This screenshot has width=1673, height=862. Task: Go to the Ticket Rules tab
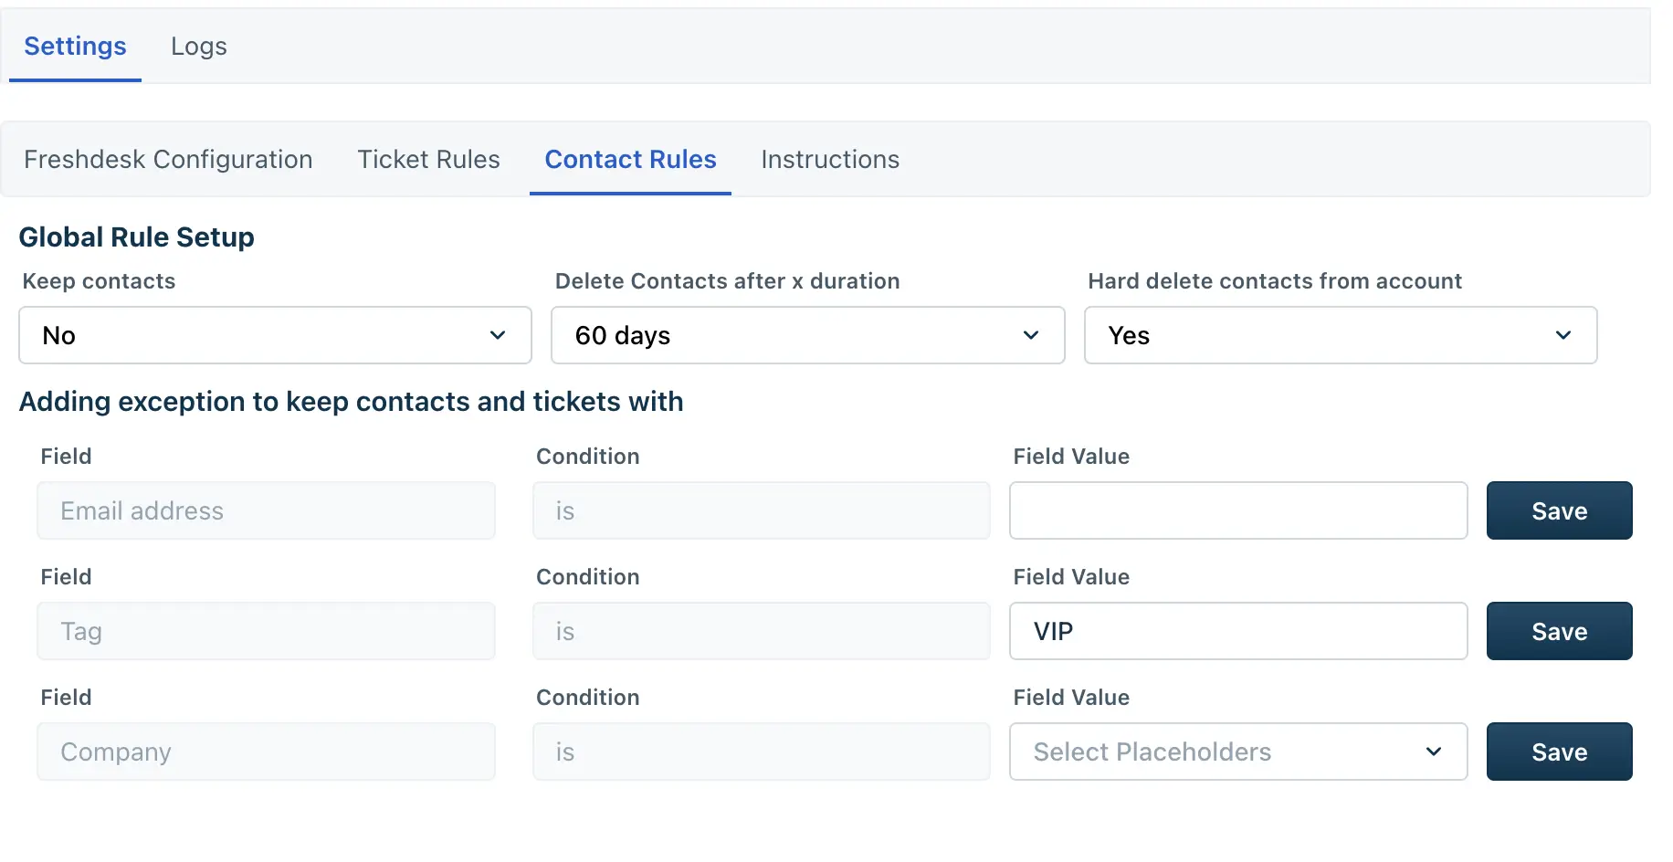click(x=428, y=160)
